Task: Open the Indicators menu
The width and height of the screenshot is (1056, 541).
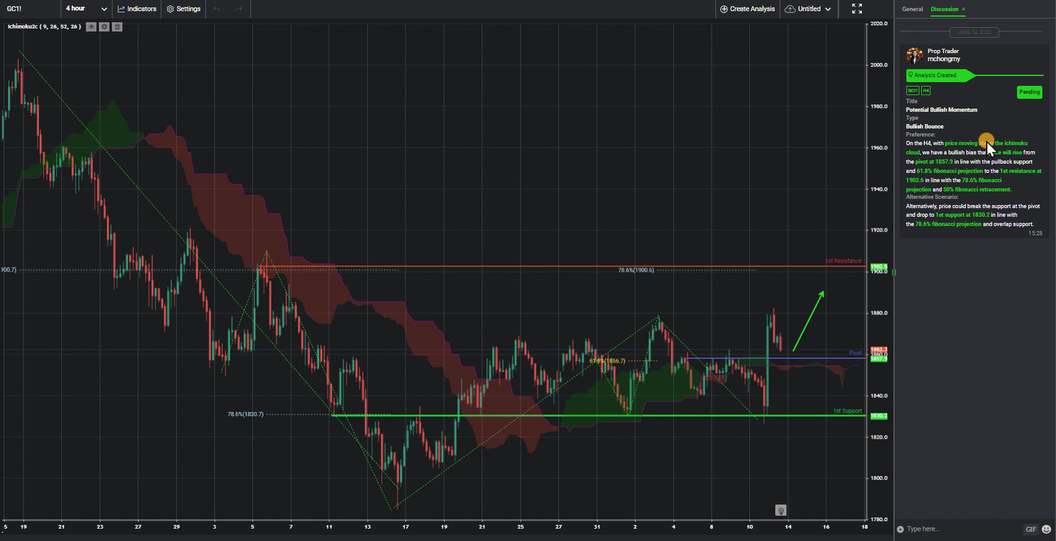Action: (137, 9)
